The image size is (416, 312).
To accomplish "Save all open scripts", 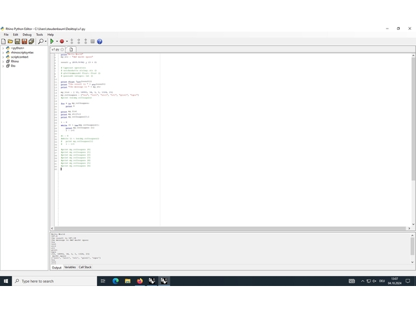I will (x=31, y=42).
